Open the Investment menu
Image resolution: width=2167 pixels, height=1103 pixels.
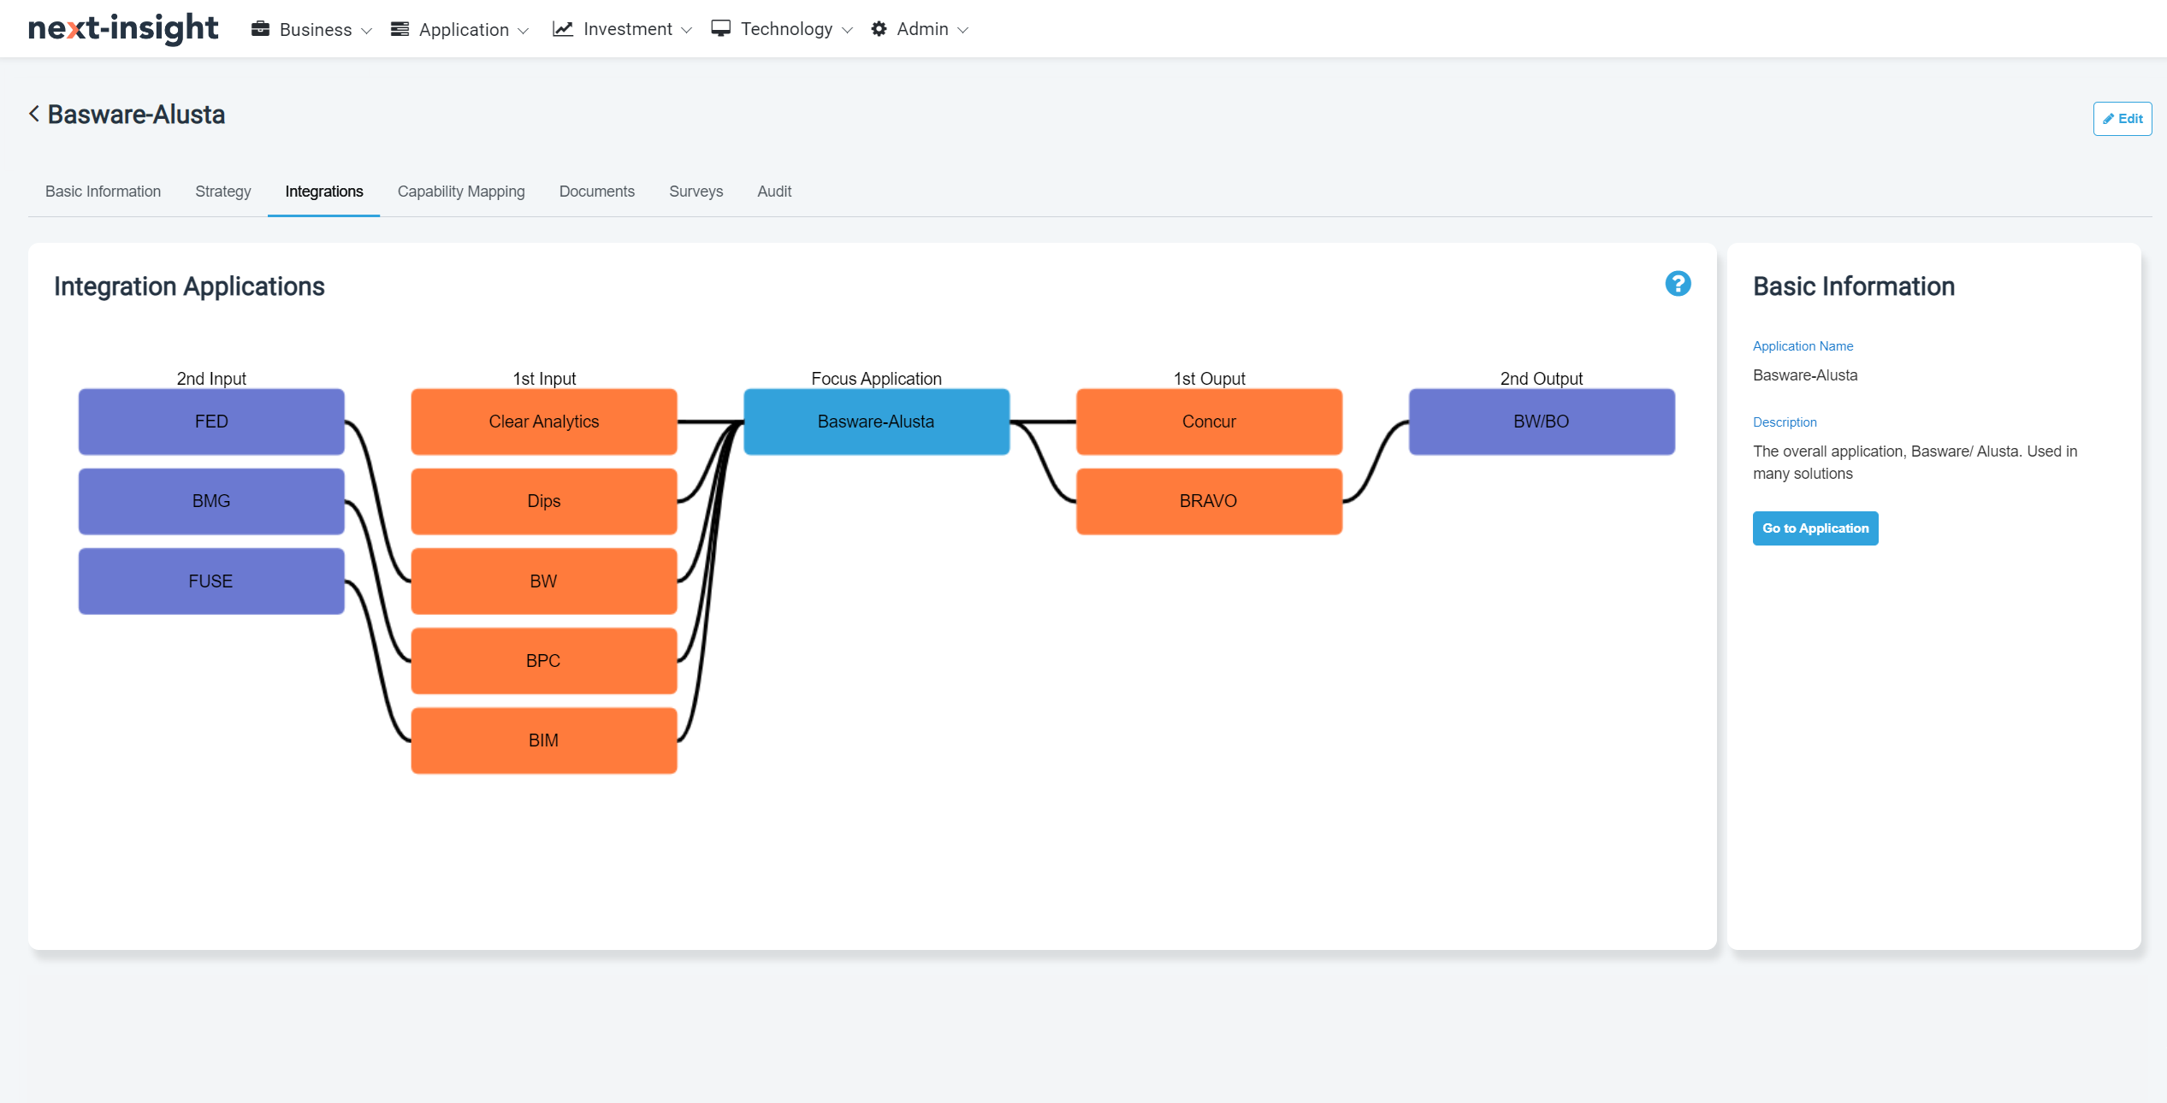[623, 29]
